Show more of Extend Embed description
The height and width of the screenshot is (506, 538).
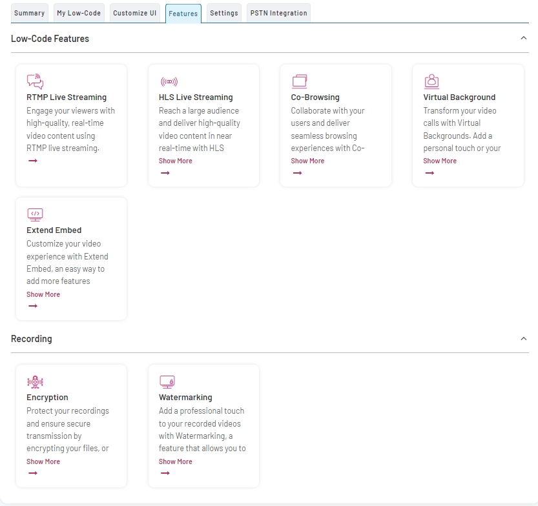click(x=43, y=294)
